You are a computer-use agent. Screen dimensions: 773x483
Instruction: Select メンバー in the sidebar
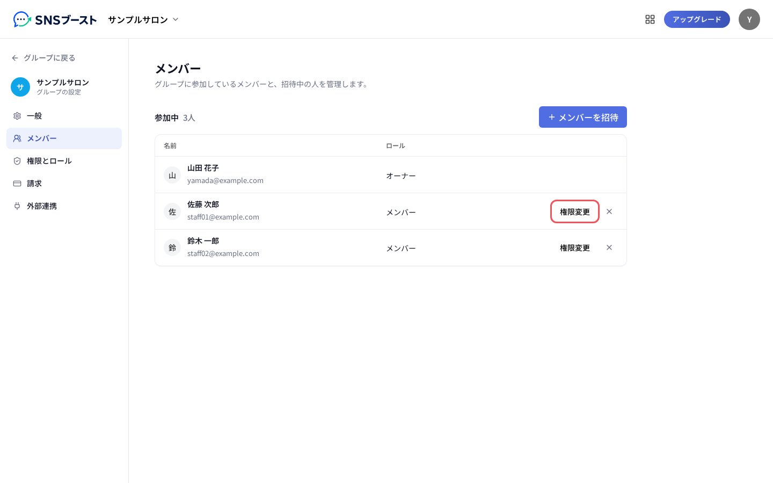coord(64,138)
